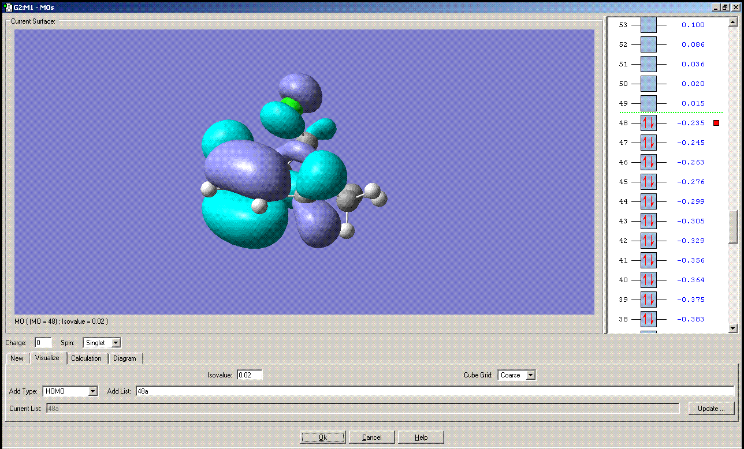
Task: Switch to the Calculation tab
Action: [86, 358]
